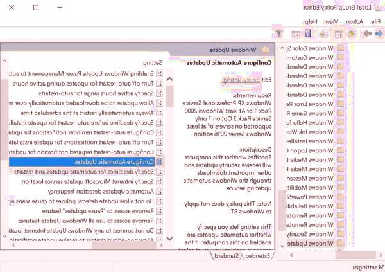Click the Export List toolbar icon
The width and height of the screenshot is (385, 272).
(x=323, y=33)
